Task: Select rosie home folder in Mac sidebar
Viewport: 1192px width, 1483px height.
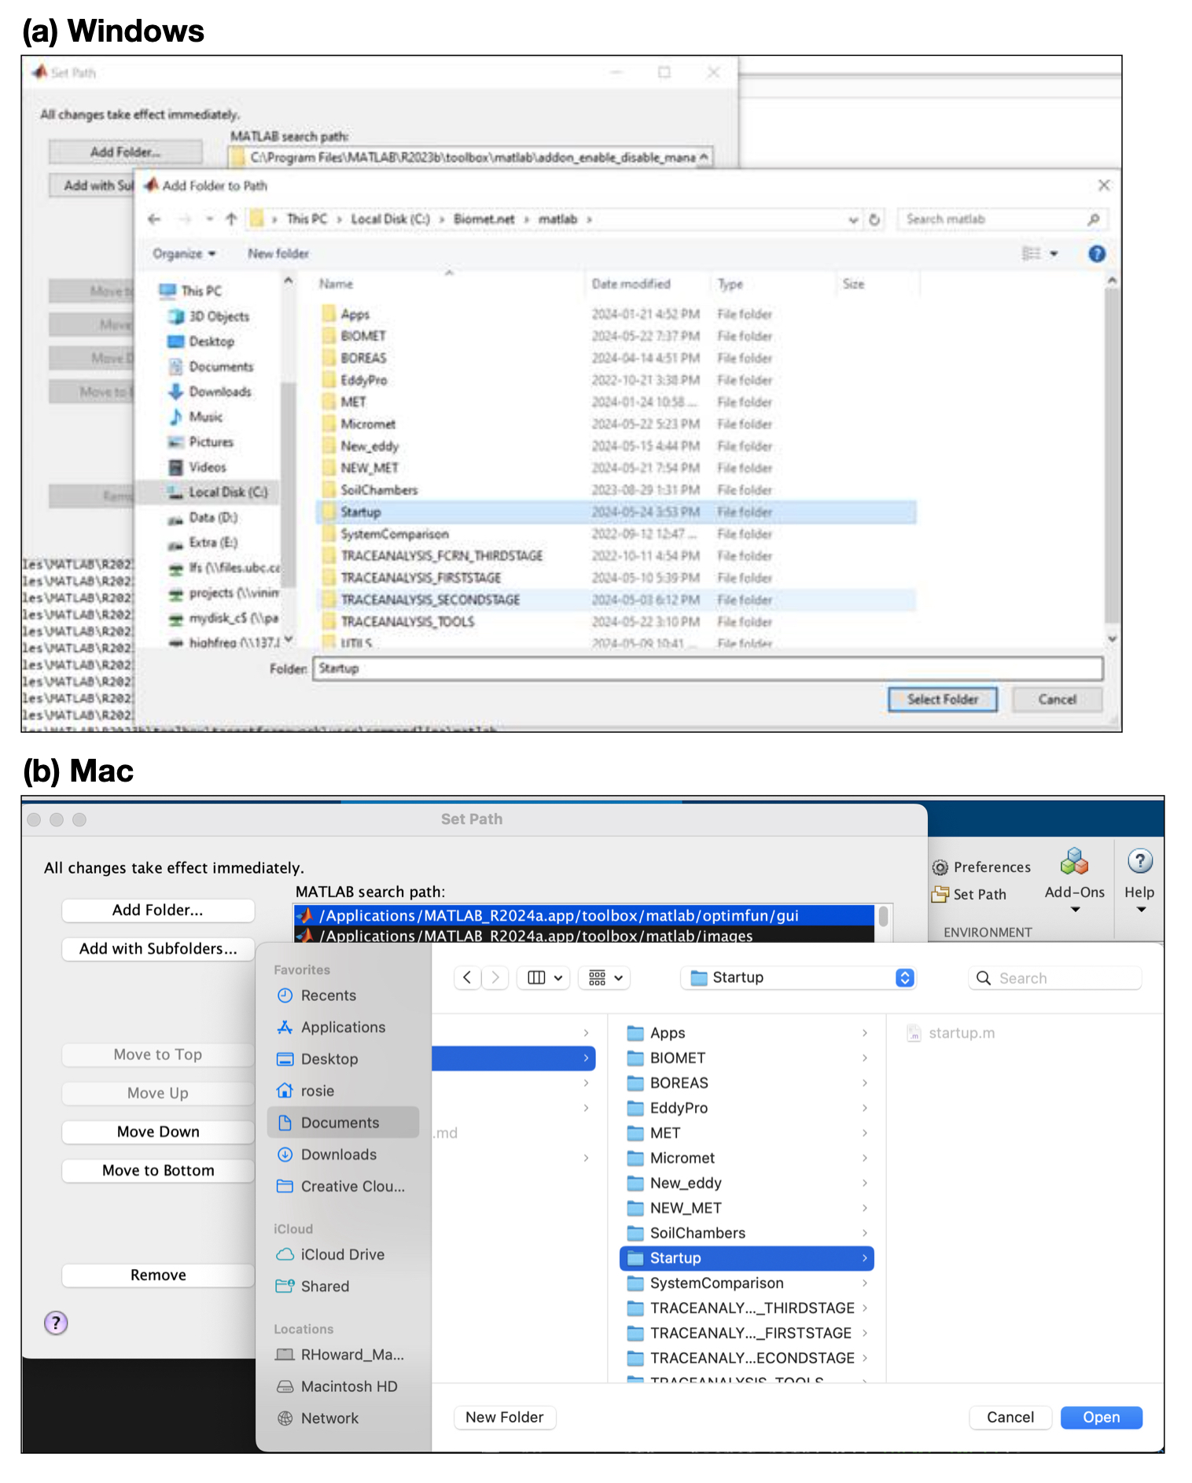Action: click(x=343, y=1091)
